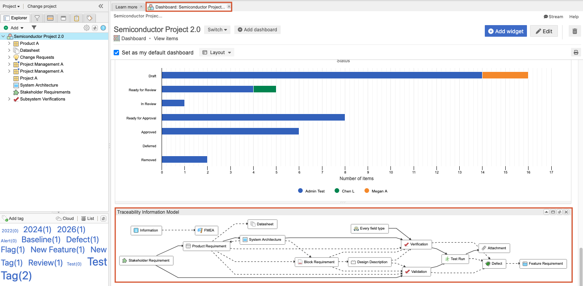Viewport: 583px width, 286px height.
Task: Toggle Chen L legend series
Action: pyautogui.click(x=344, y=191)
